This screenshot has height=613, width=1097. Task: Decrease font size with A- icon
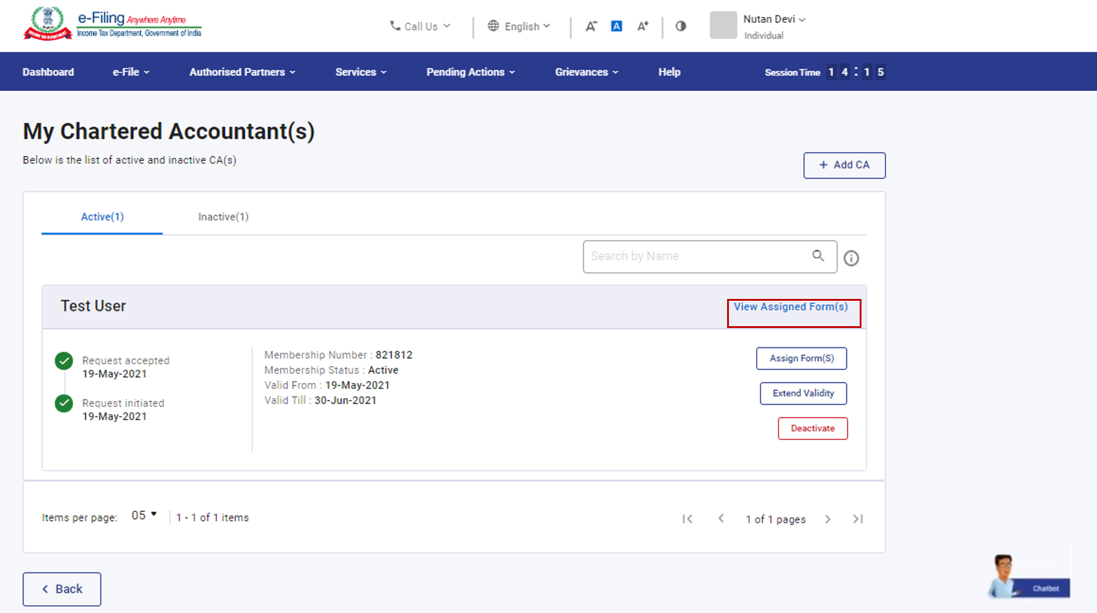click(591, 26)
